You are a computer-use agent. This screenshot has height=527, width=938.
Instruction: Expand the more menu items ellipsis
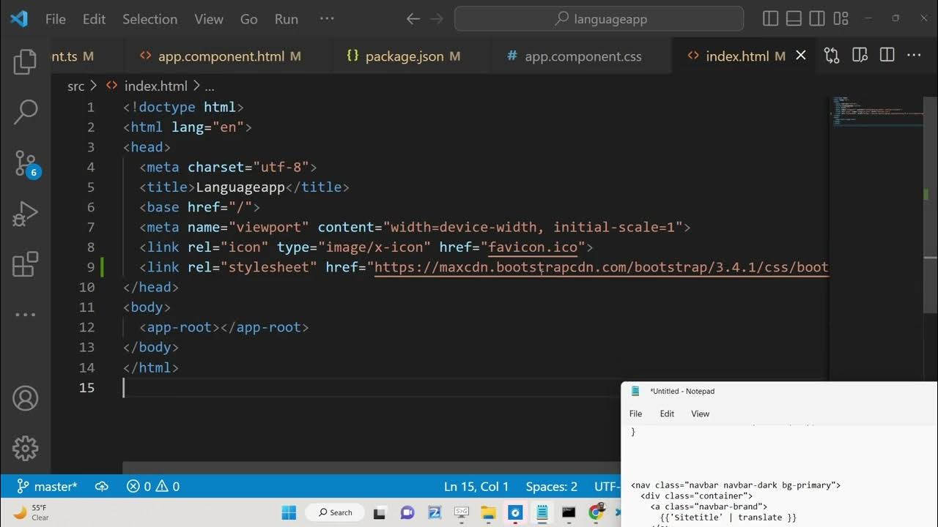[x=327, y=19]
